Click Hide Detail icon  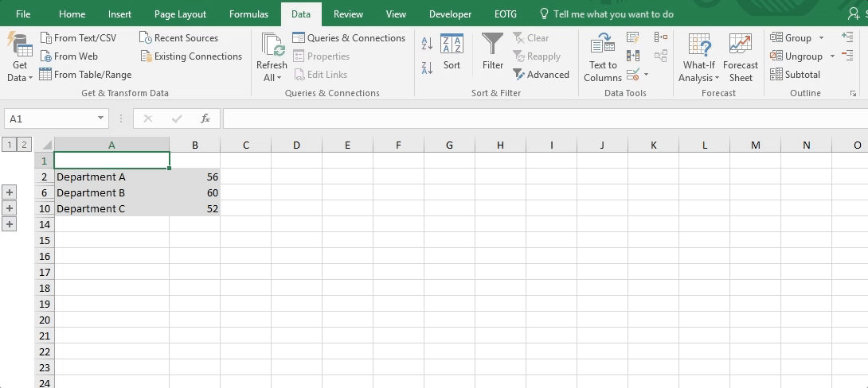click(847, 56)
